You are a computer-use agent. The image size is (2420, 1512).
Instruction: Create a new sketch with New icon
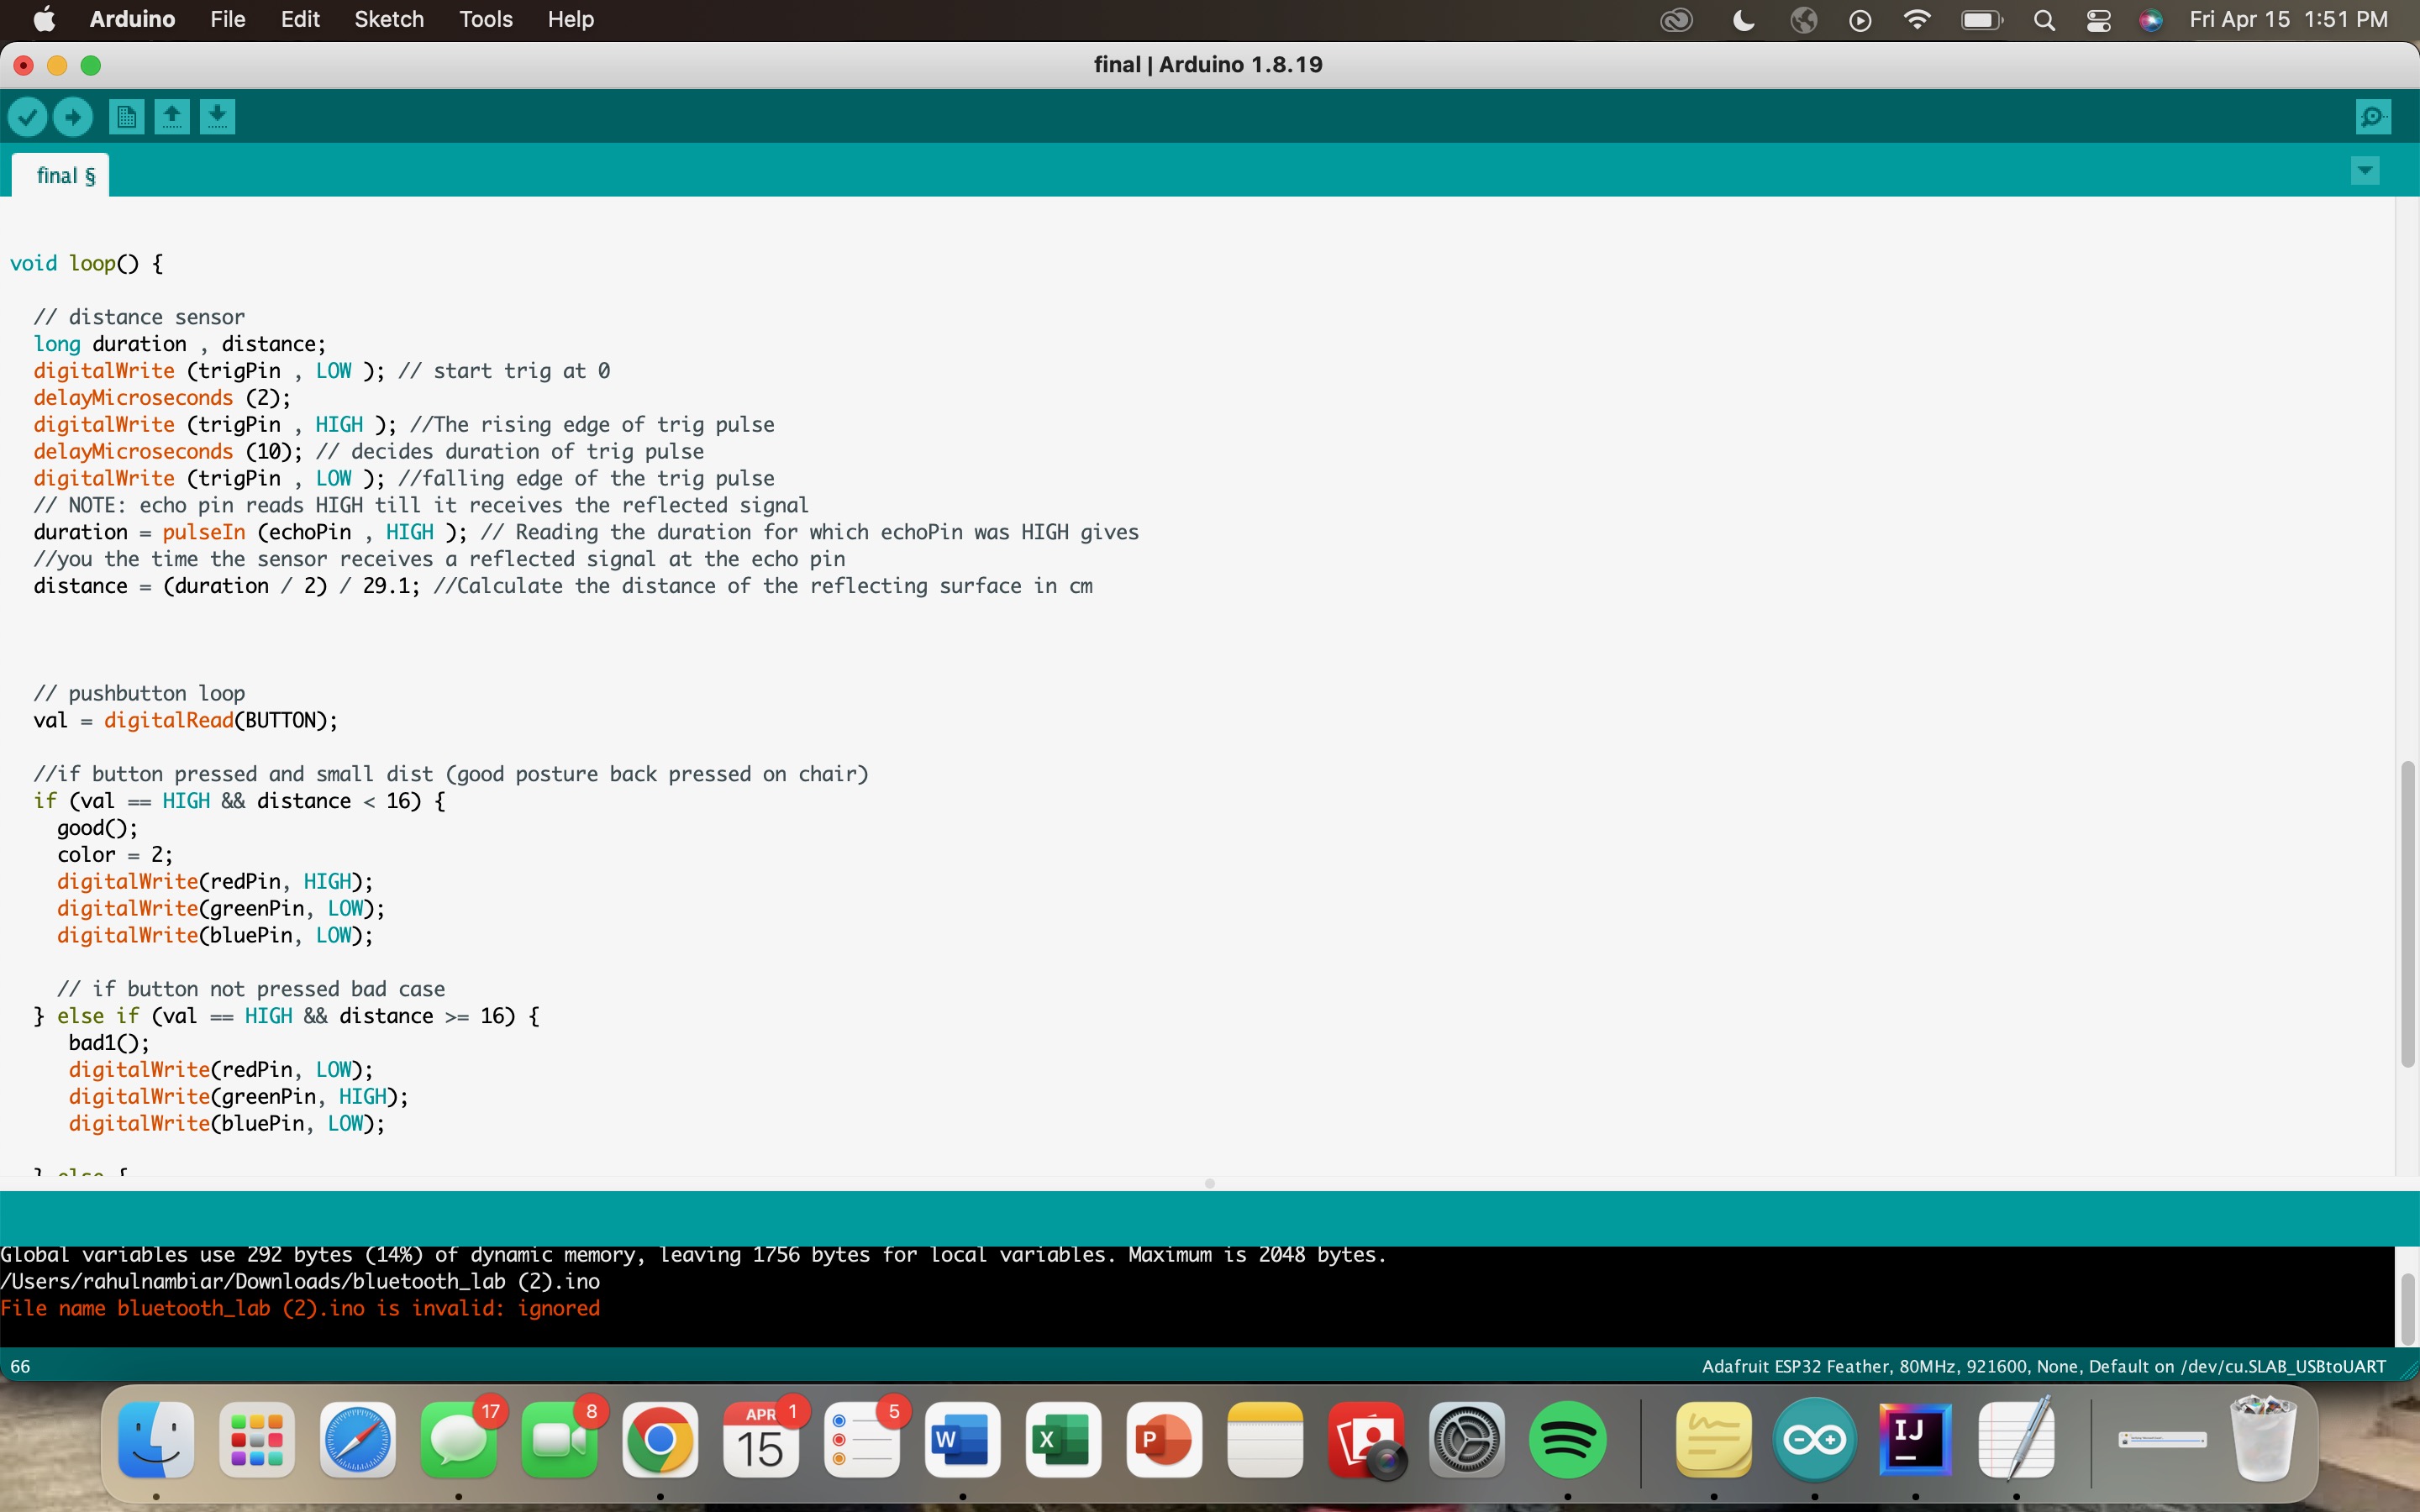pyautogui.click(x=126, y=117)
